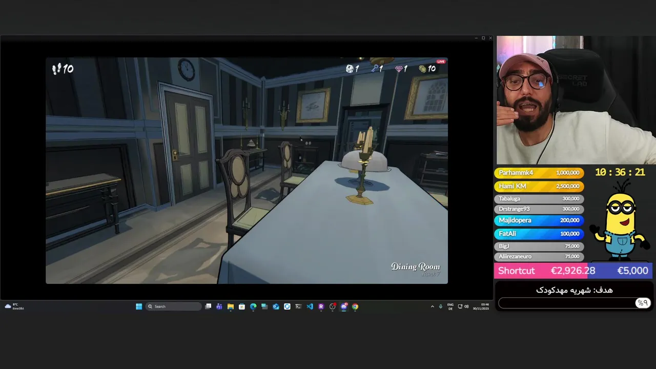The image size is (656, 369).
Task: Switch the ENG DE input language
Action: [x=450, y=306]
